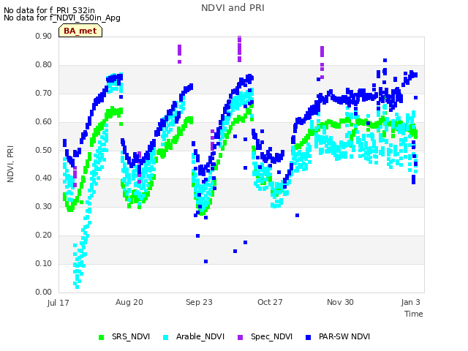Click the 0.10 y-axis tick label
Viewport: 468px width, 351px height.
coord(44,263)
